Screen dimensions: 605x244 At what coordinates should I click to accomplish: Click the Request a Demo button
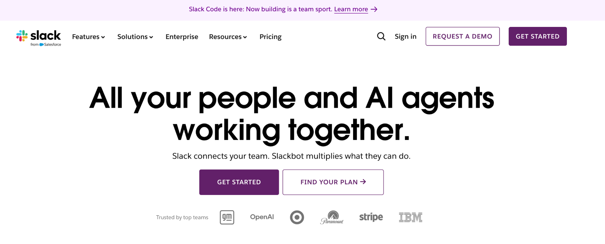pos(463,36)
